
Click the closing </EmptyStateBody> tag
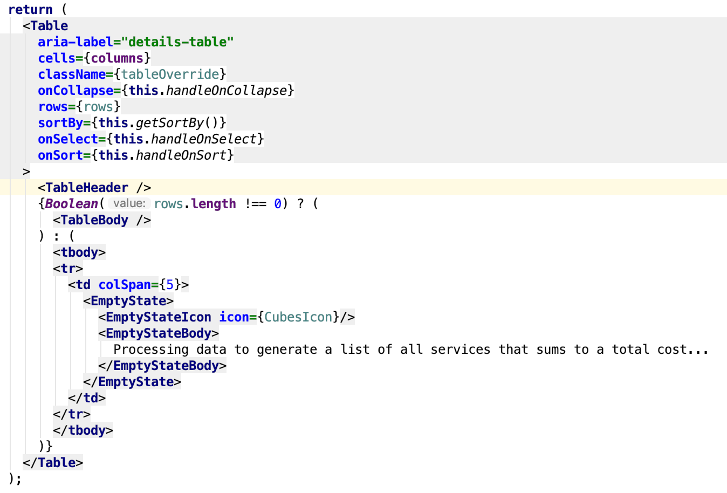pyautogui.click(x=162, y=366)
